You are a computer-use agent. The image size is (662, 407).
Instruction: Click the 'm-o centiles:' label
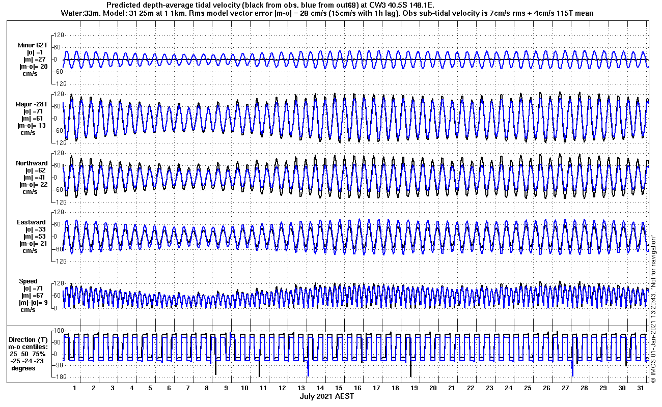pos(29,346)
